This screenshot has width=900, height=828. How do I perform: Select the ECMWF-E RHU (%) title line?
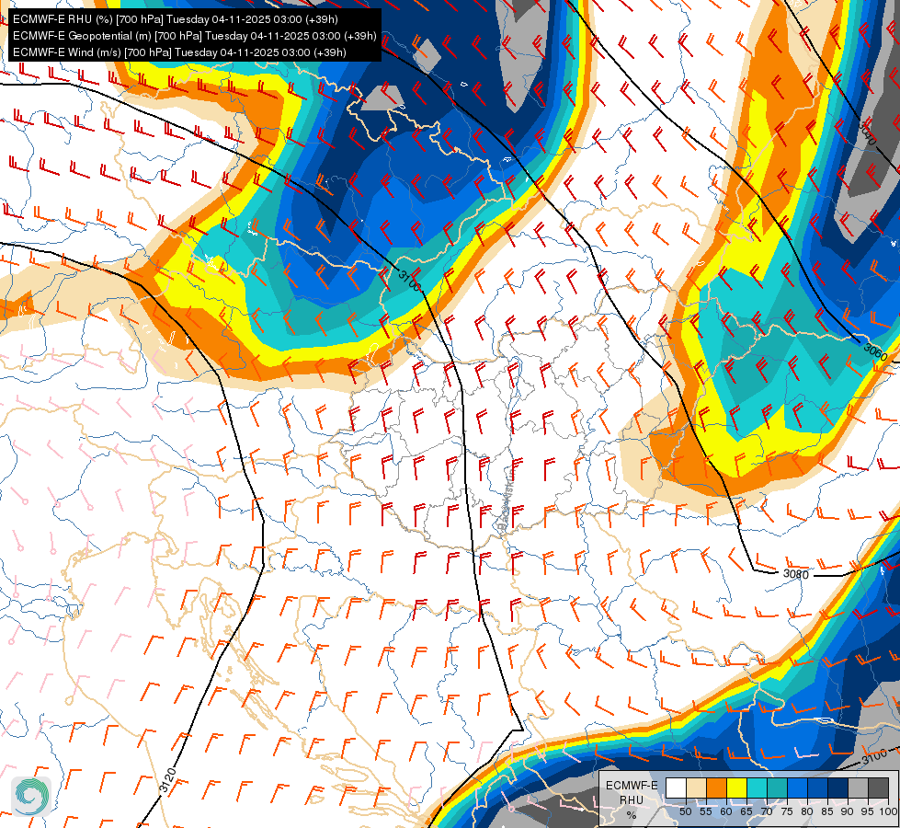(175, 19)
